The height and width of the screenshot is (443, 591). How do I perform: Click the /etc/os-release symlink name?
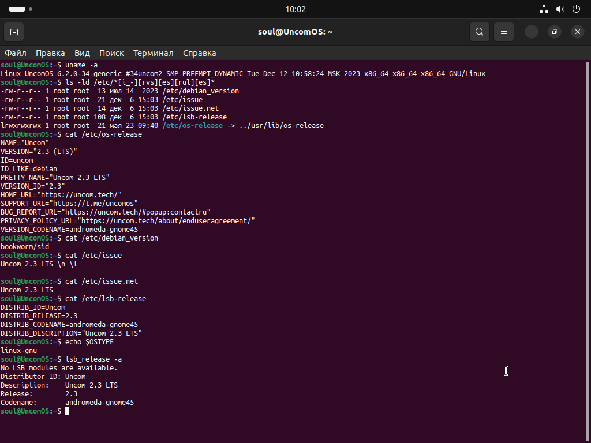[x=192, y=125]
